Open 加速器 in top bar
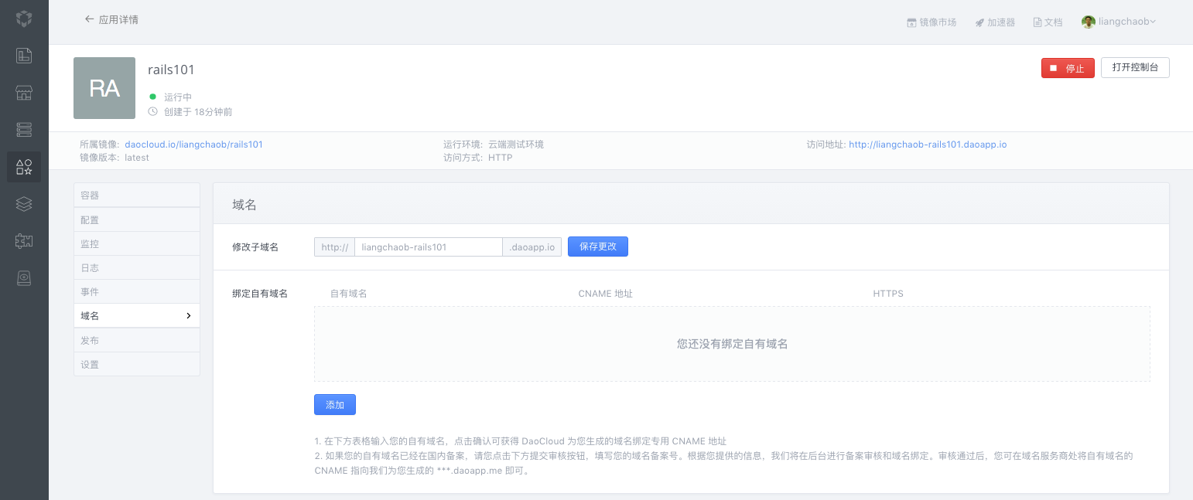 (995, 22)
